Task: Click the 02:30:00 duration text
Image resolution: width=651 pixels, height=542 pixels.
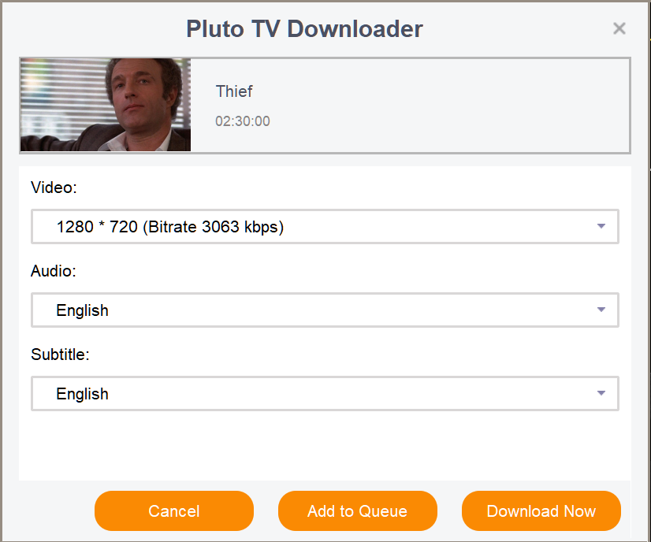Action: coord(243,121)
